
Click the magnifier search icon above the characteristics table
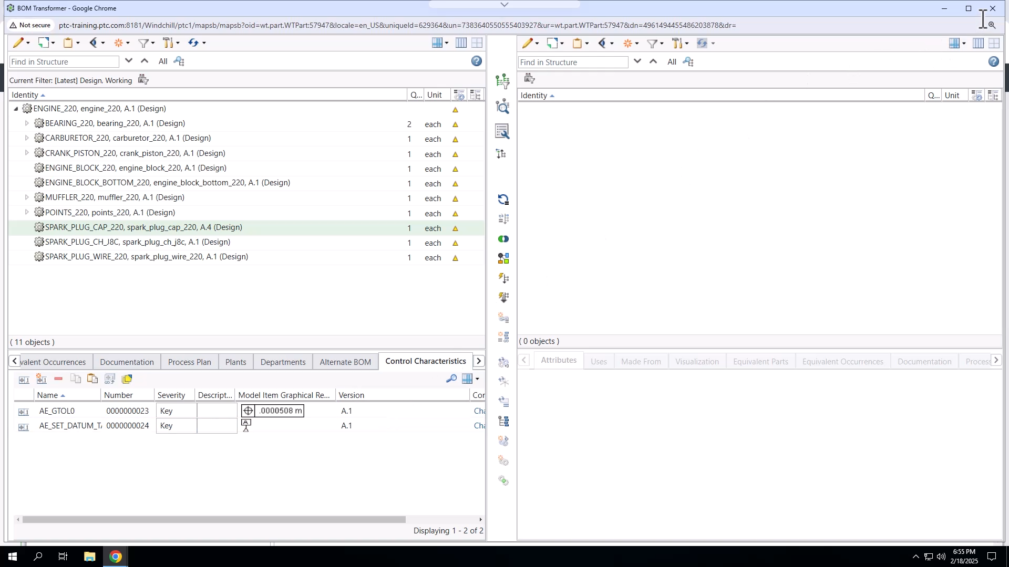[x=451, y=379]
